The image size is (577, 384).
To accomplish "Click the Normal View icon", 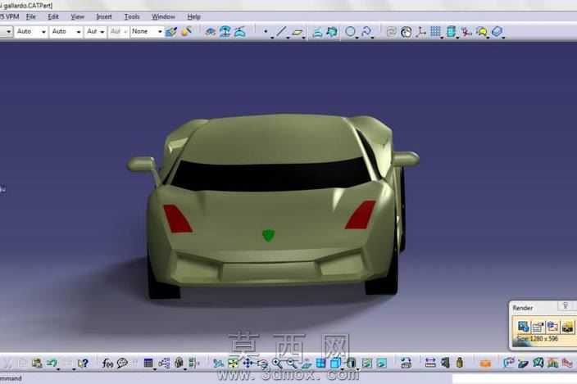I will pos(307,363).
